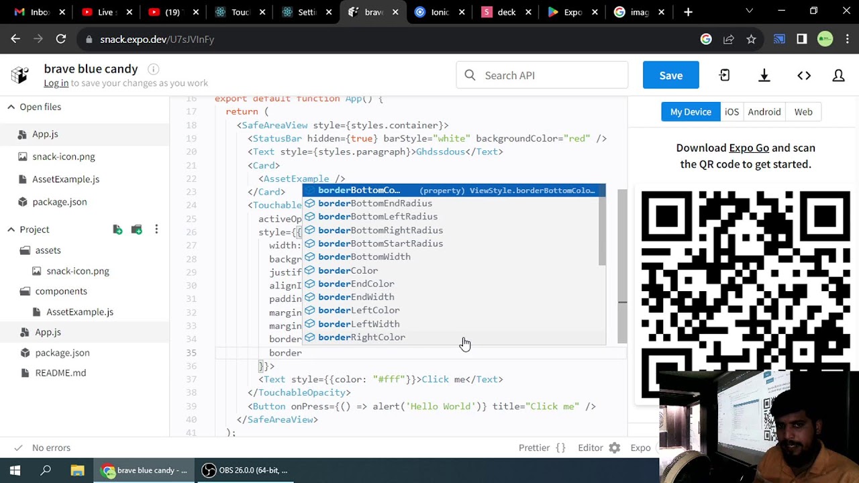Click the Prettier button
This screenshot has width=859, height=483.
pos(542,447)
